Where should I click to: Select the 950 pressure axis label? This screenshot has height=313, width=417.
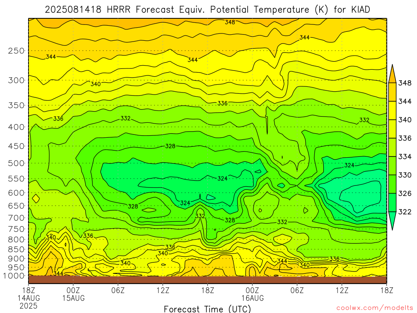(16, 267)
